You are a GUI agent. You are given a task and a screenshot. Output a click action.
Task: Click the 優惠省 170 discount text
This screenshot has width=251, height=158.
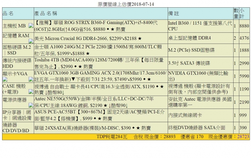coord(192,137)
